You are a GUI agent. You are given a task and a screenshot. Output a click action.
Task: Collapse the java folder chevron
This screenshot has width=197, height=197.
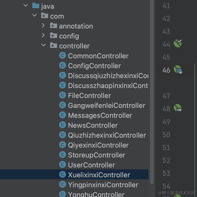[25, 6]
